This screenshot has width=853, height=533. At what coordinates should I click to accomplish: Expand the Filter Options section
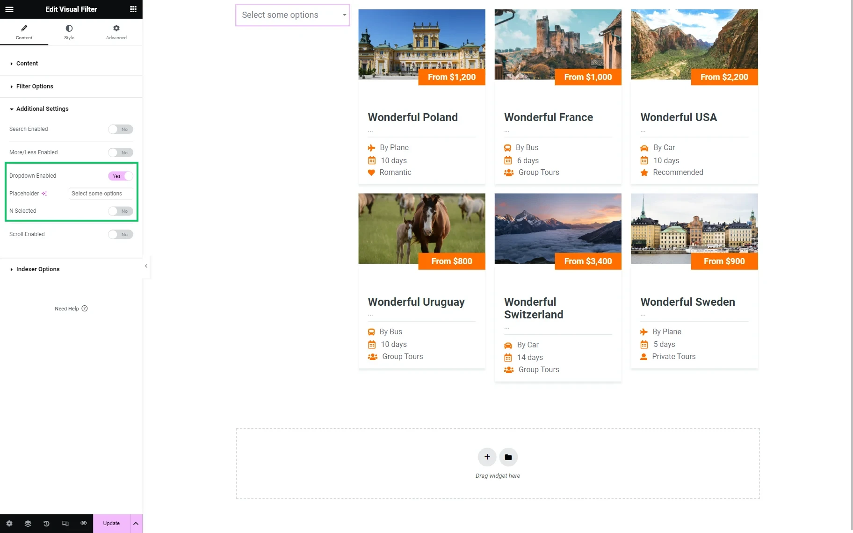click(x=71, y=86)
